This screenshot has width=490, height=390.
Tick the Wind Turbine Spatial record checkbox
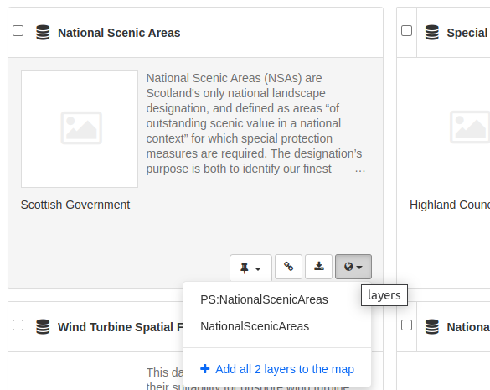pos(18,325)
